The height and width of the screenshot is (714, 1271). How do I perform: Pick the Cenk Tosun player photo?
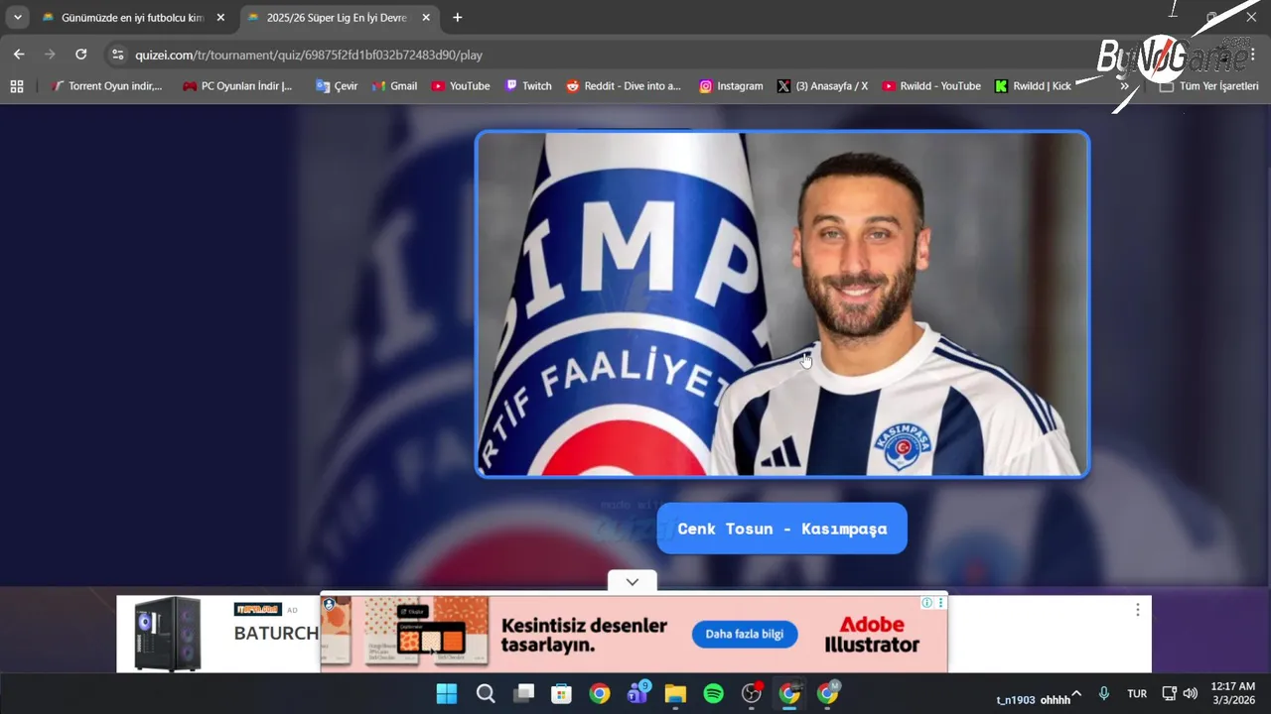tap(782, 304)
